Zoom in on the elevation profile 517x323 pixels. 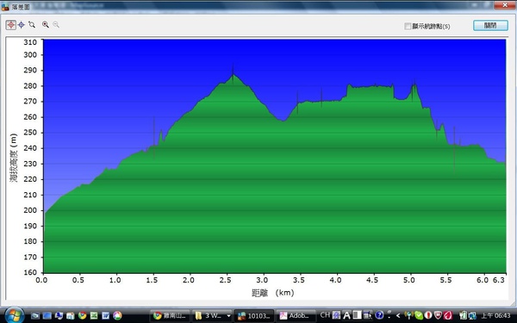46,25
